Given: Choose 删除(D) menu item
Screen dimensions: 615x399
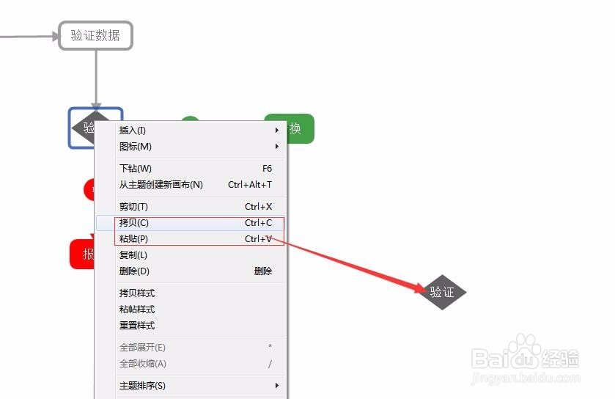Looking at the screenshot, I should click(191, 271).
